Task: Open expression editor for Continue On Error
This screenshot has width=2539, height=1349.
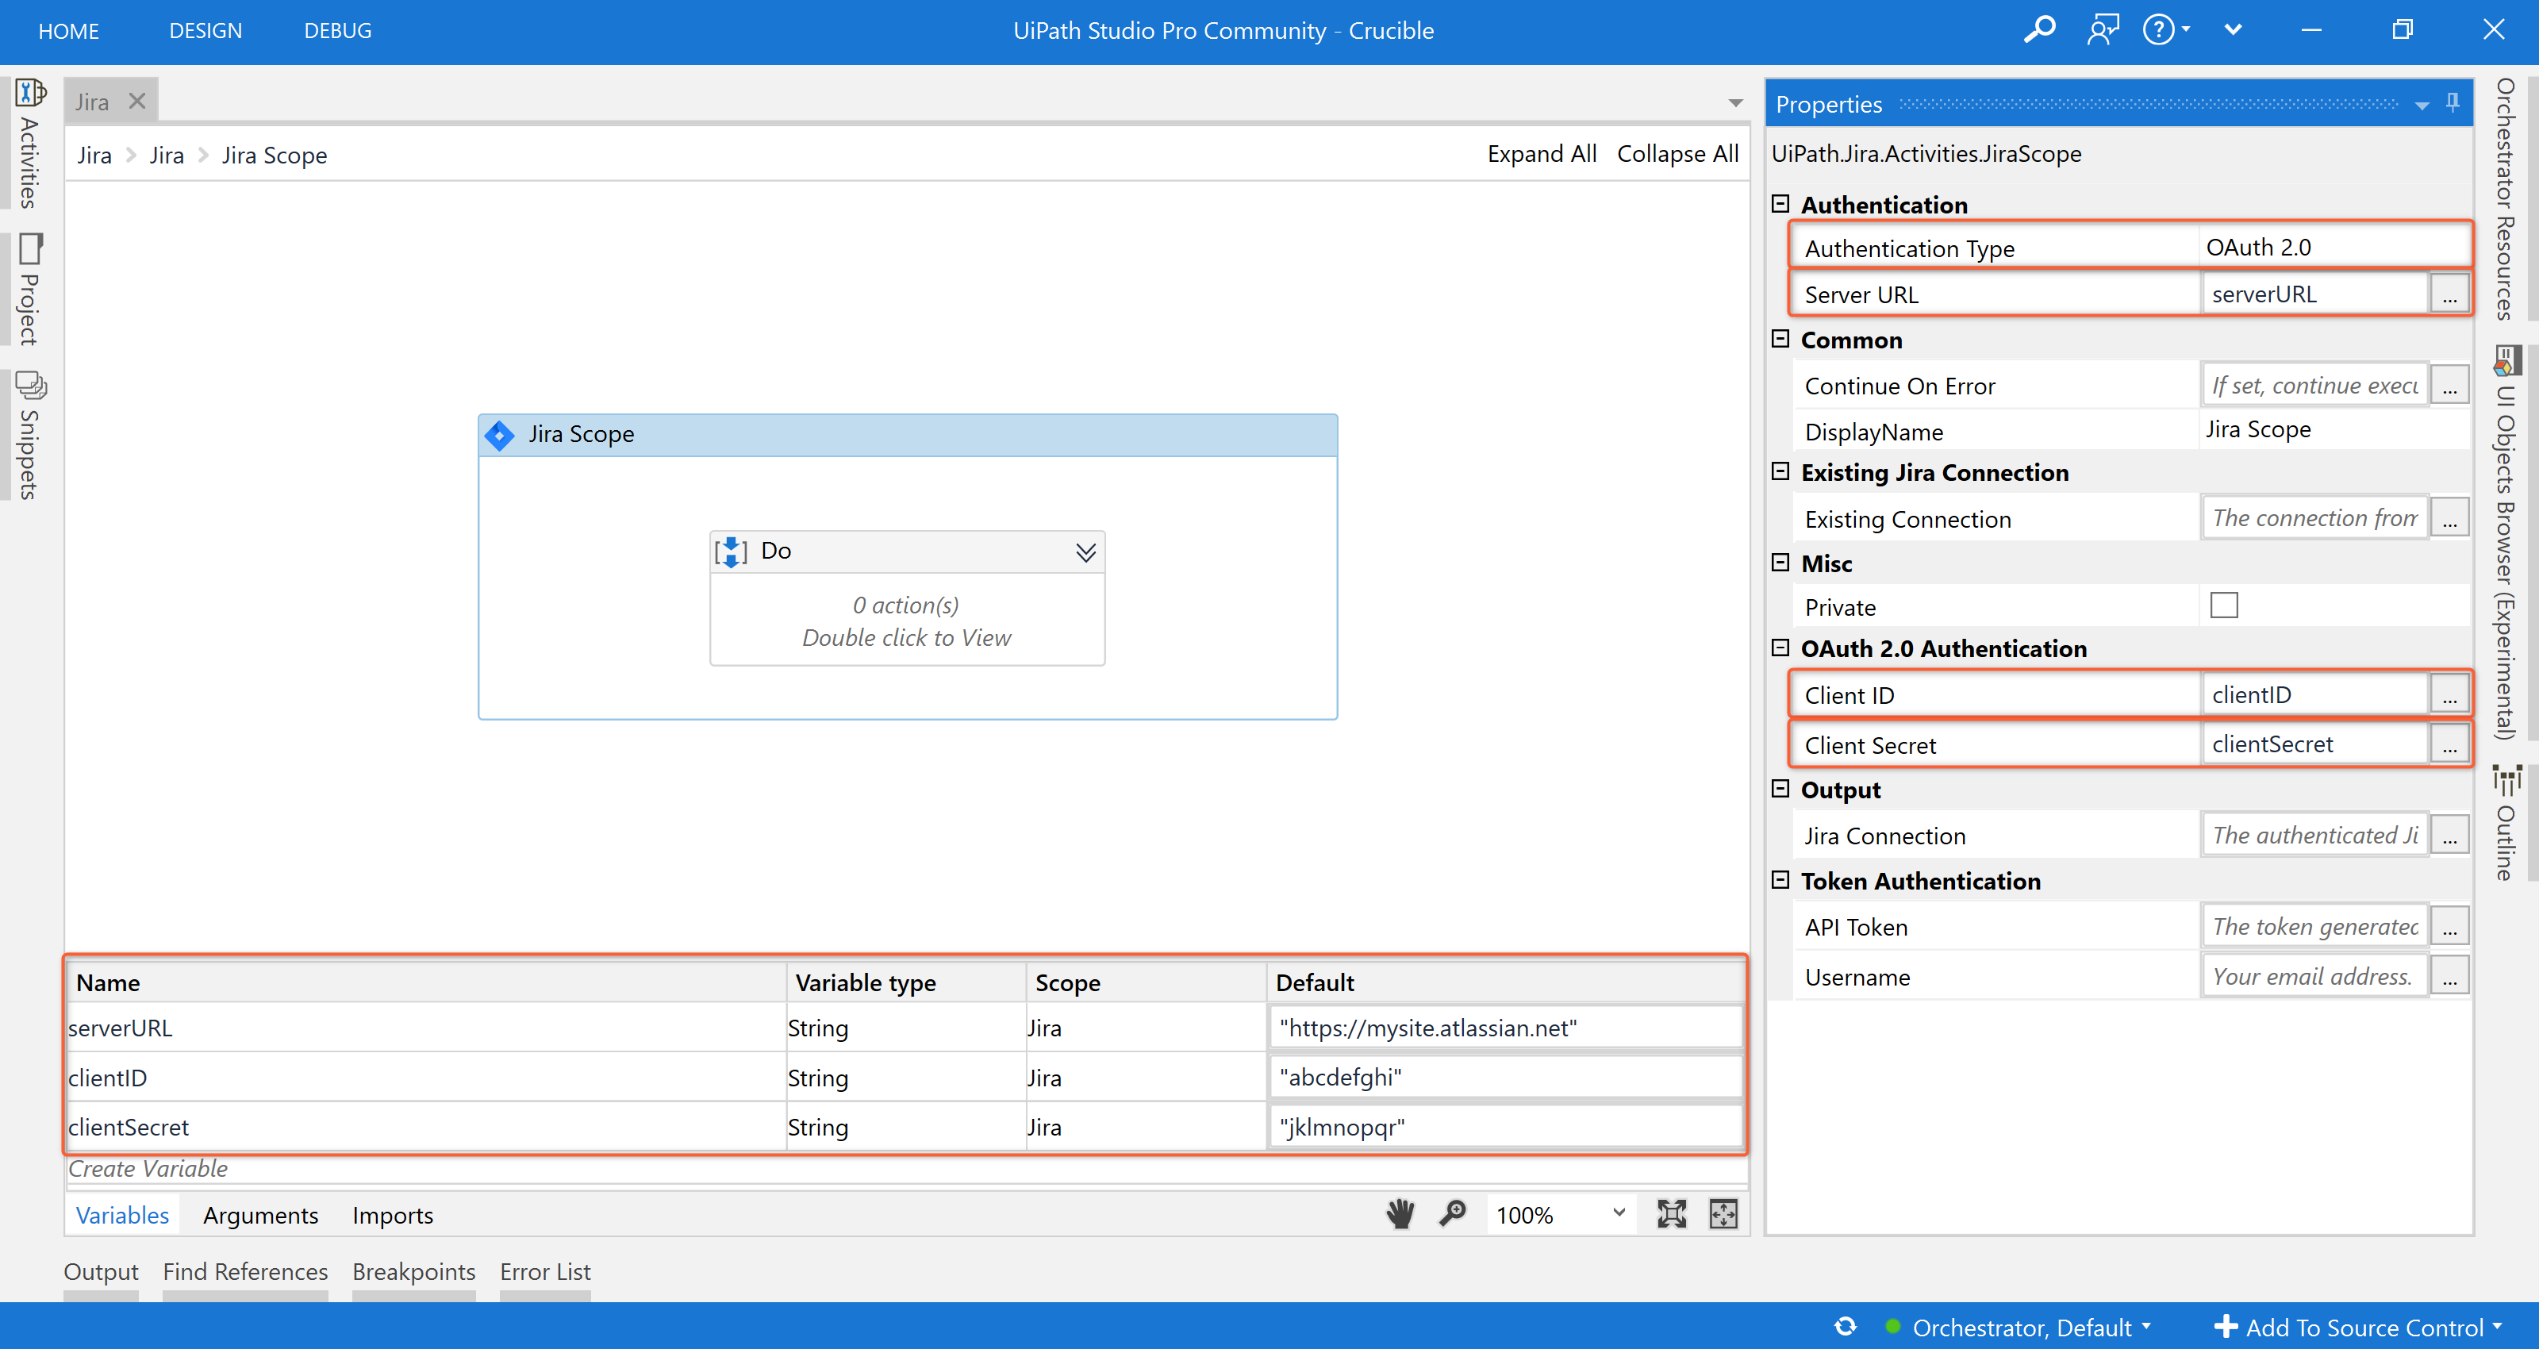Action: pos(2449,386)
